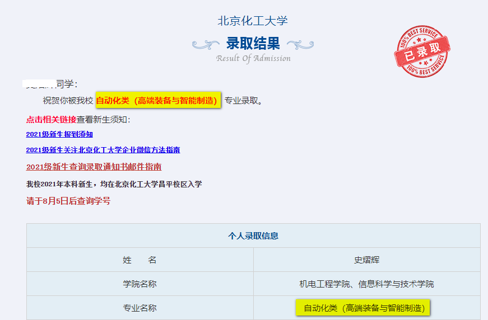Click the 学院名称 label cell
488x320 pixels.
140,284
